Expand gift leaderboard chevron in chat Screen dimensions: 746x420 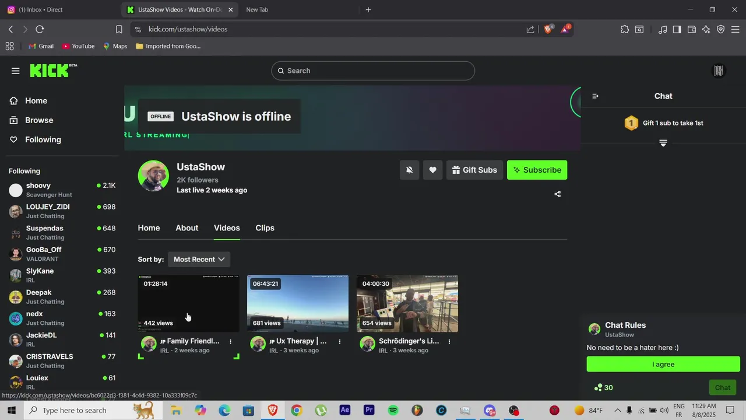click(x=663, y=143)
